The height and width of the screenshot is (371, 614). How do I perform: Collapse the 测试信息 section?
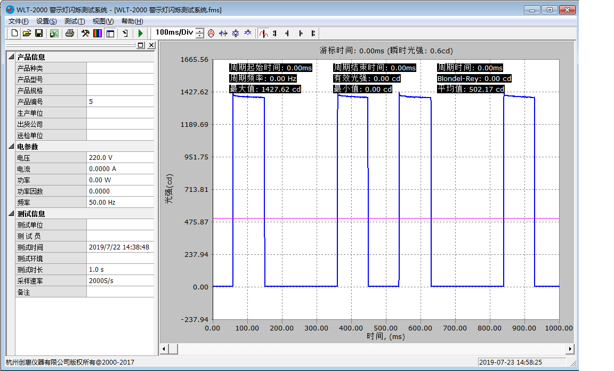coord(11,214)
